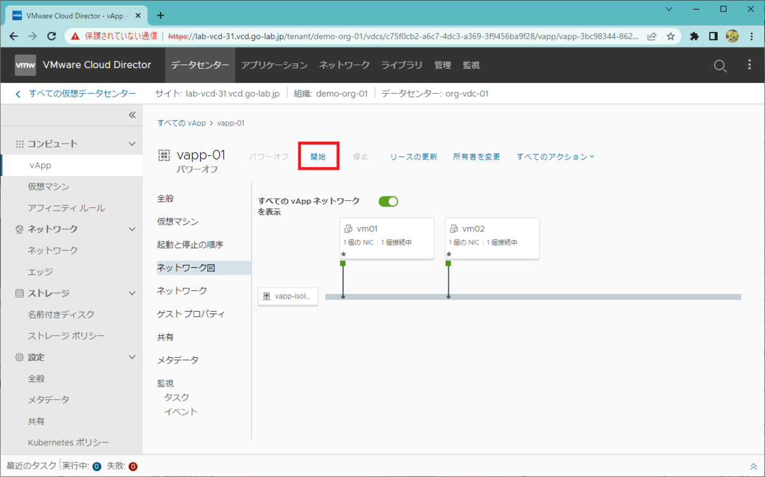
Task: Click the 所有者を変更 button
Action: [477, 156]
